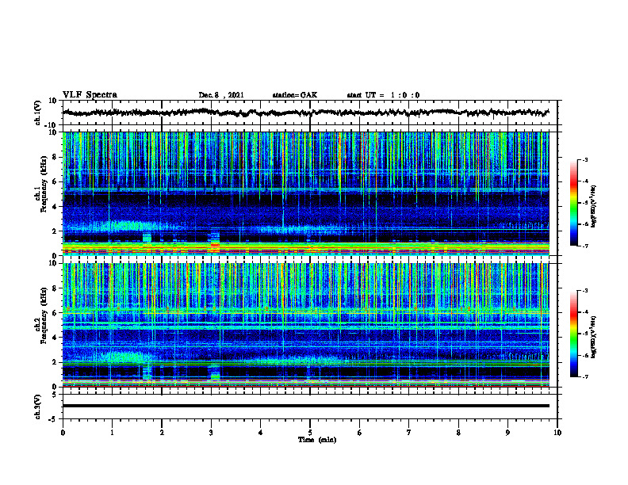Click time axis tick label "6"
The width and height of the screenshot is (628, 485).
tap(359, 433)
